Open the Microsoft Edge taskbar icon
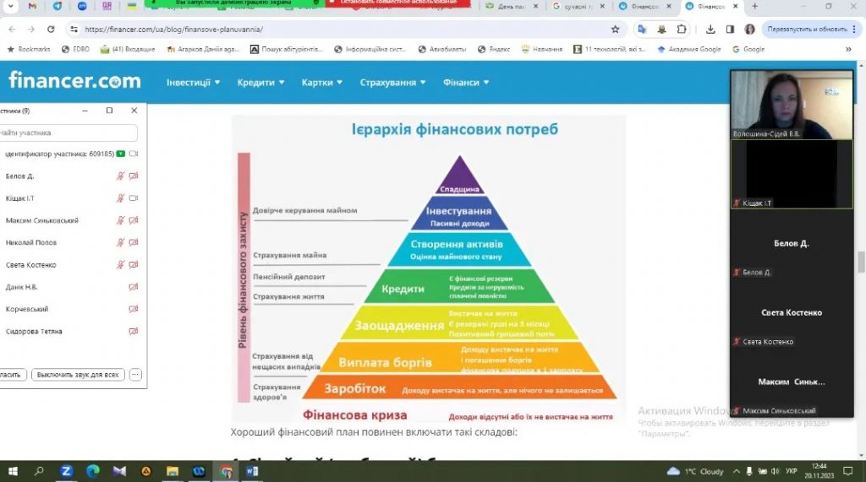The width and height of the screenshot is (866, 482). click(93, 471)
